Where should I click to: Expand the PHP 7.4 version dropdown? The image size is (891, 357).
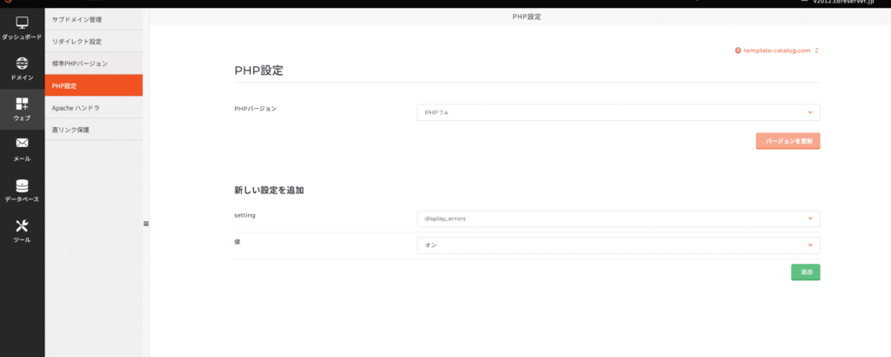618,112
